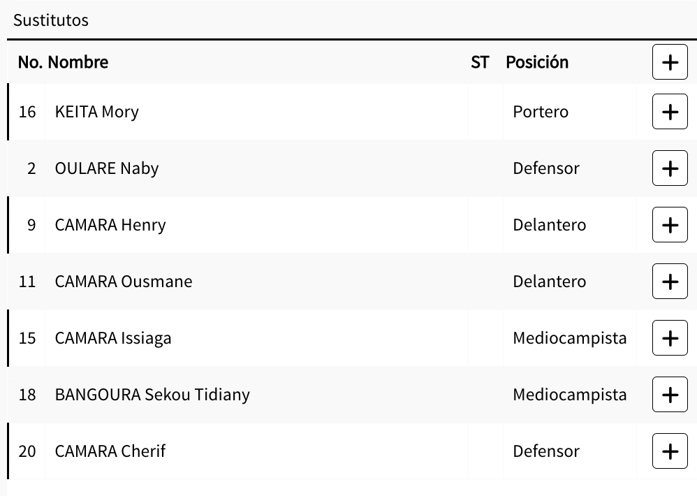Click the No. column header
Image resolution: width=697 pixels, height=496 pixels.
pos(30,62)
